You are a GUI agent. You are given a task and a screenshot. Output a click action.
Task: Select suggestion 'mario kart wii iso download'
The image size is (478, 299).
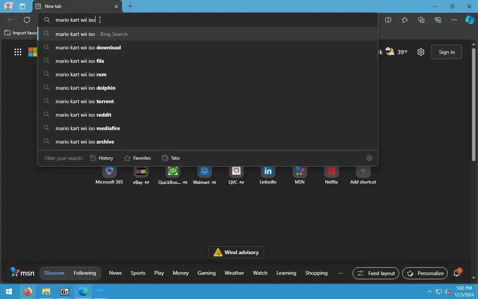(x=208, y=47)
